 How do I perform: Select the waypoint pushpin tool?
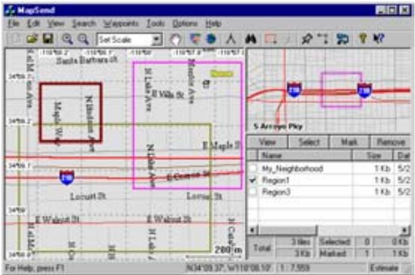click(x=307, y=39)
